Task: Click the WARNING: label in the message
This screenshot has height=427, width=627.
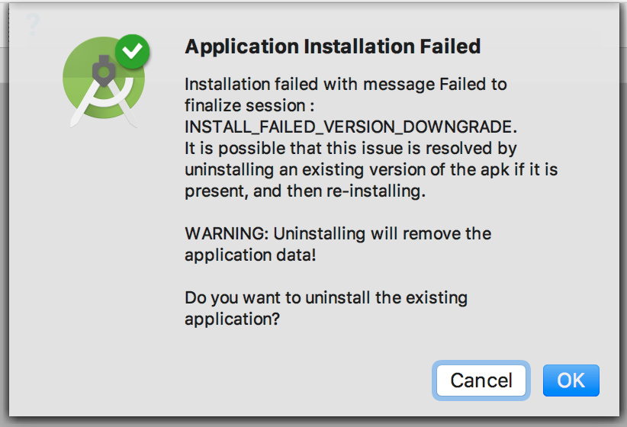Action: coord(227,233)
